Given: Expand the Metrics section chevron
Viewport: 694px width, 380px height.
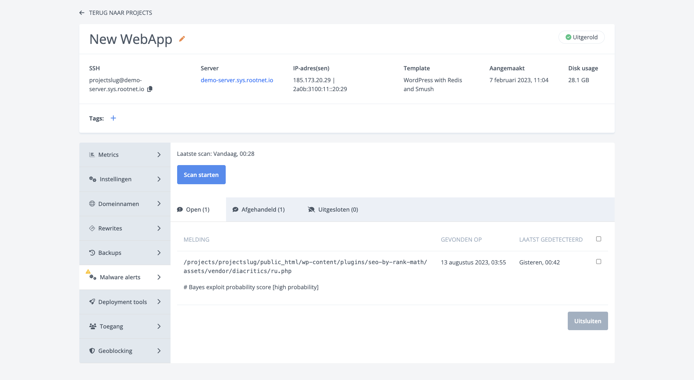Looking at the screenshot, I should (159, 155).
